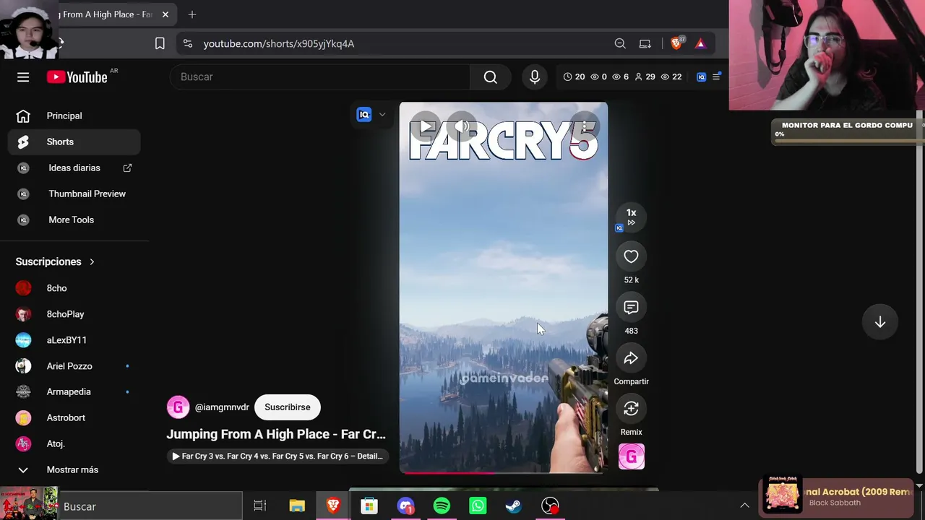Click the search magnifier button

tap(491, 77)
